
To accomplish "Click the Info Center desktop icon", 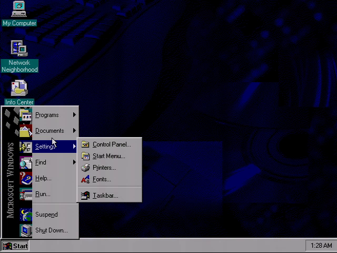I will (19, 88).
